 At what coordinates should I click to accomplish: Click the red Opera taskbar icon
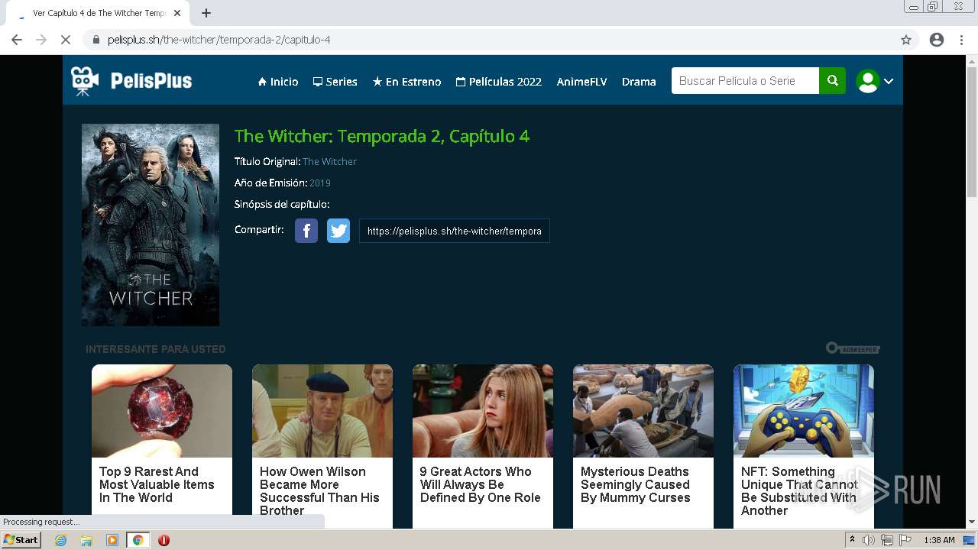coord(164,540)
